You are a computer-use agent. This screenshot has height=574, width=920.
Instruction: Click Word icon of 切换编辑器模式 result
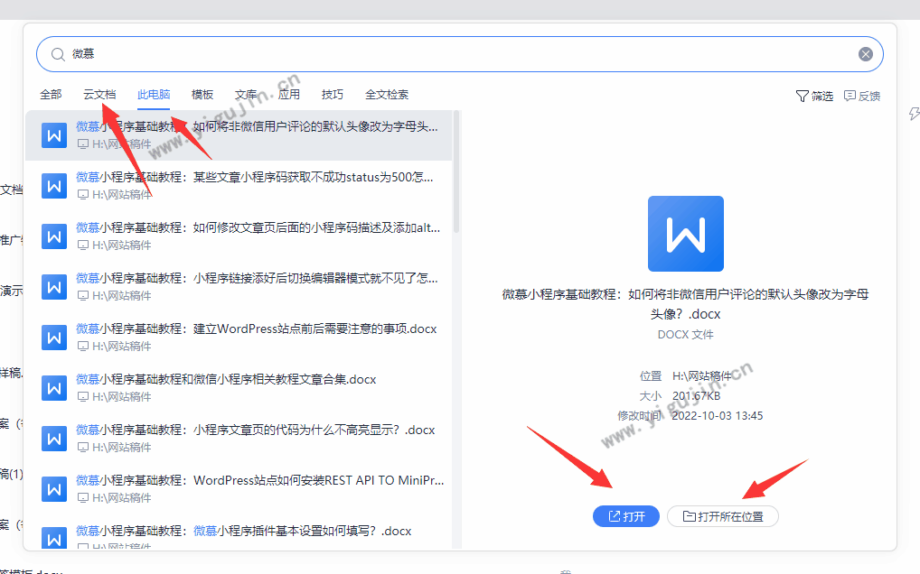pos(54,287)
